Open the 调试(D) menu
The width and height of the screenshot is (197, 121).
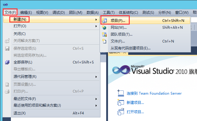pos(59,13)
